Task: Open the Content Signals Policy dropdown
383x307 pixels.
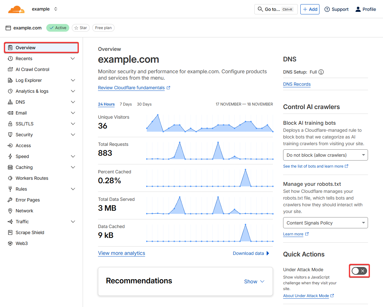Action: pos(325,223)
